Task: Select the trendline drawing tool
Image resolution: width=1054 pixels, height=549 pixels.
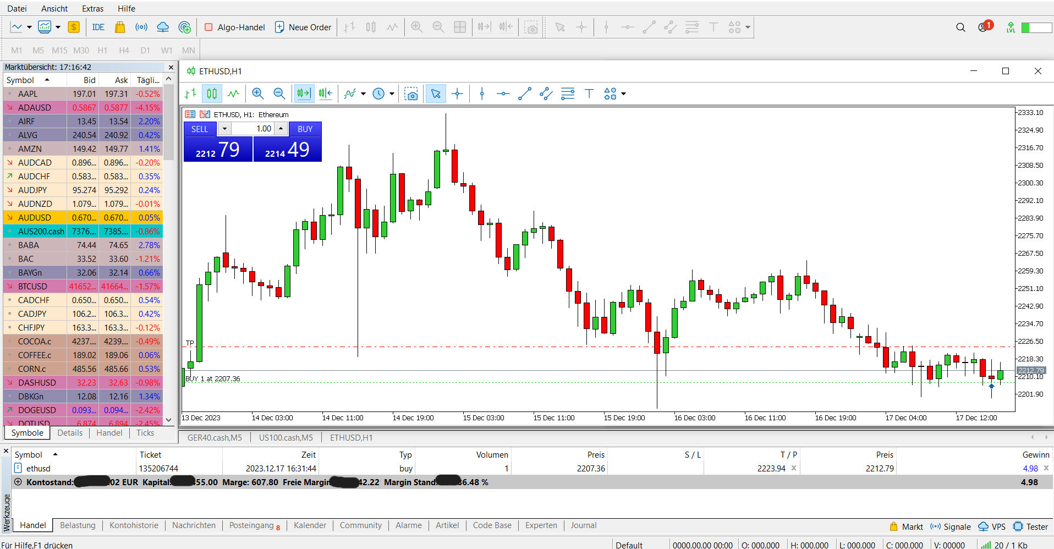Action: tap(524, 94)
